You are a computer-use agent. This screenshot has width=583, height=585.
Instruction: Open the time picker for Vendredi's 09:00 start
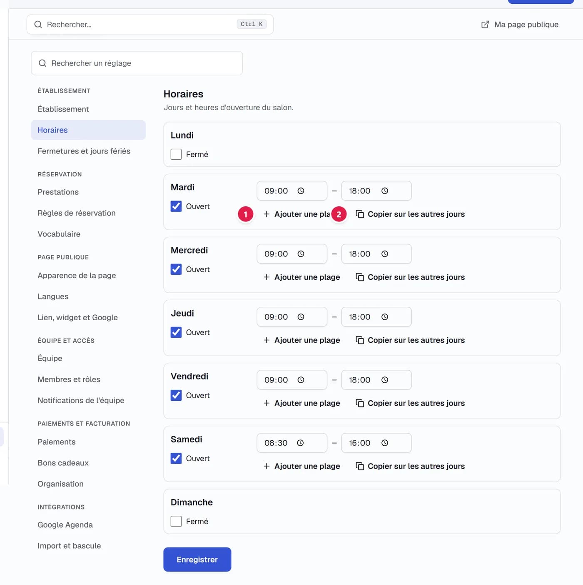(301, 380)
